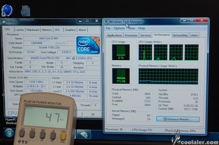Click the CPU Usage 0% meter
219x145 pixels.
pyautogui.click(x=121, y=52)
